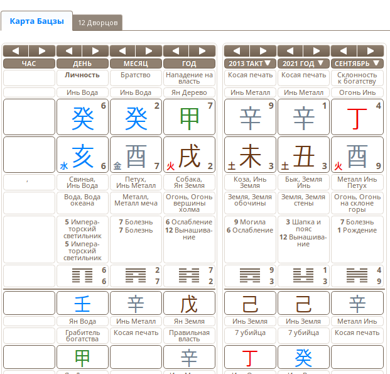Click the ДЕНЬ column header
The image size is (390, 374).
82,63
